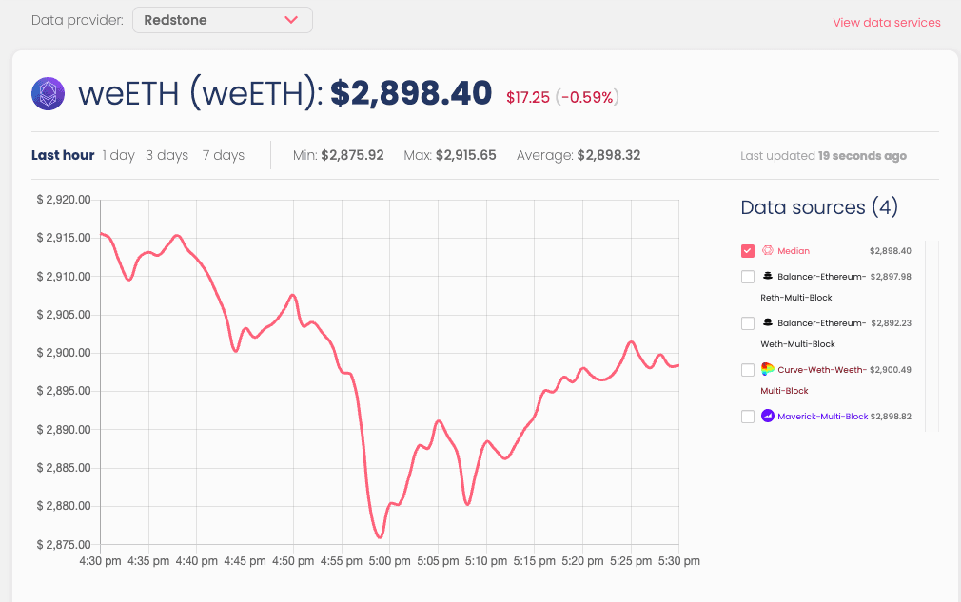The height and width of the screenshot is (602, 961).
Task: Enable Balancer-Ethereum-Weth-Multi-Block checkbox
Action: [x=748, y=323]
